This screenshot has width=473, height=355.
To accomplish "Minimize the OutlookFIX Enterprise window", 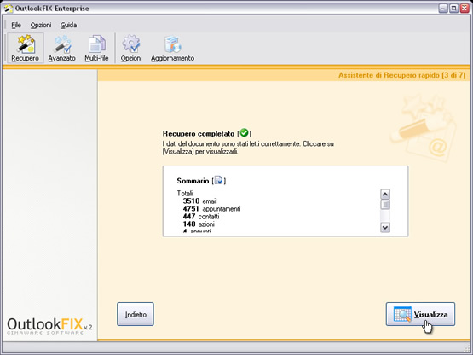I will click(x=443, y=9).
